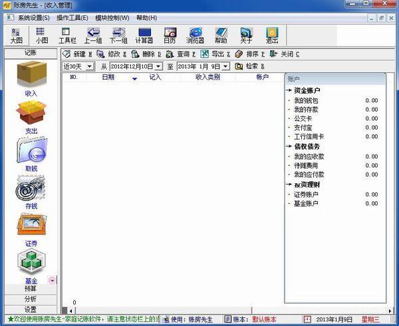Viewport: 399px width, 326px height.
Task: Open the 证券 securities module
Action: click(x=31, y=230)
